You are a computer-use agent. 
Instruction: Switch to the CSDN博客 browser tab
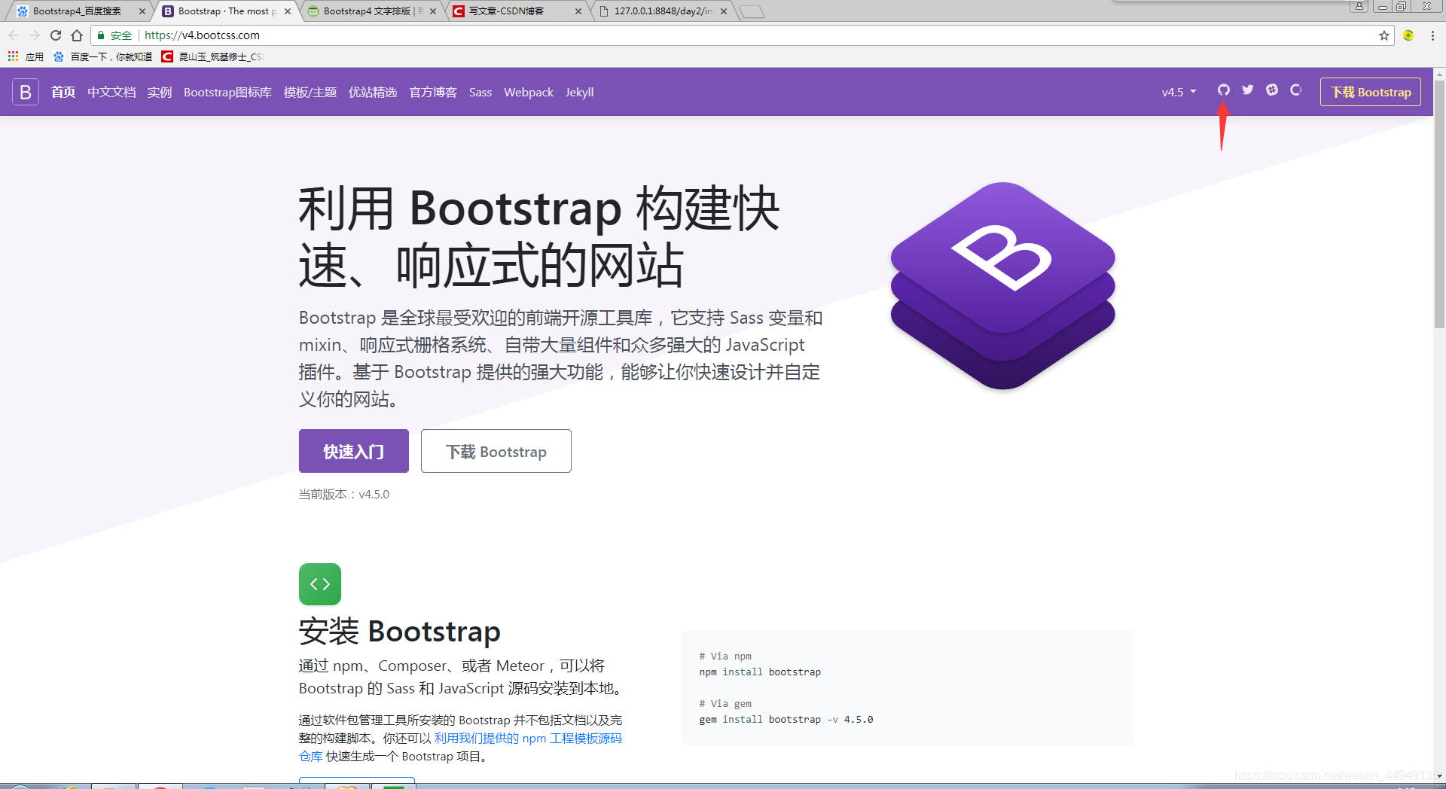click(x=506, y=11)
